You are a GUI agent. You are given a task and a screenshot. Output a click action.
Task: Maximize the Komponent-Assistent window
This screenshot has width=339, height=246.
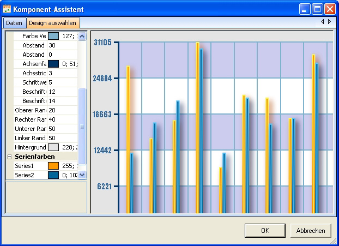click(x=318, y=9)
